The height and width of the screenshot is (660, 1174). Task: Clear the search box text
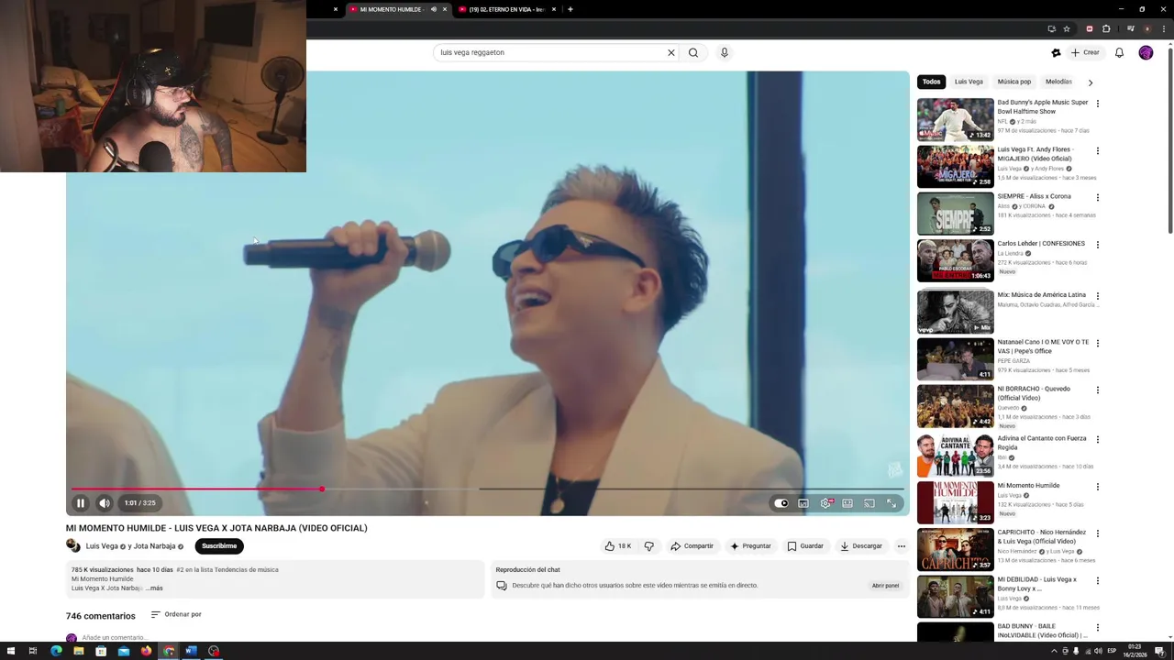[x=671, y=52]
